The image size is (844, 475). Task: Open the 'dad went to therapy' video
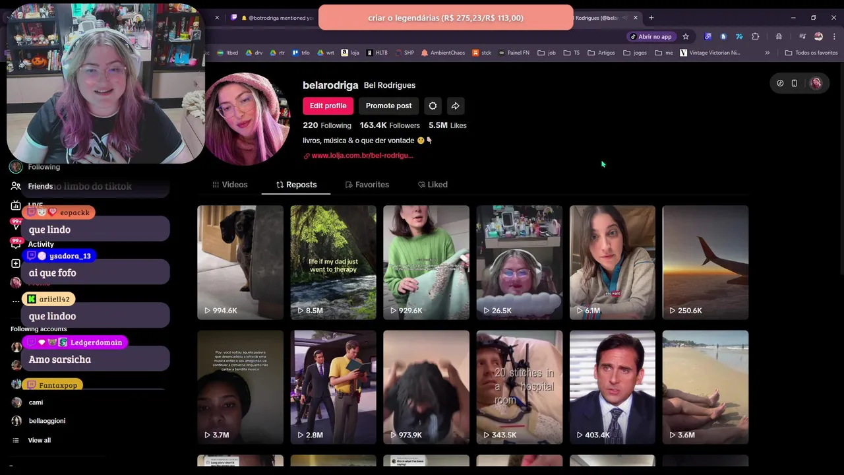coord(333,262)
